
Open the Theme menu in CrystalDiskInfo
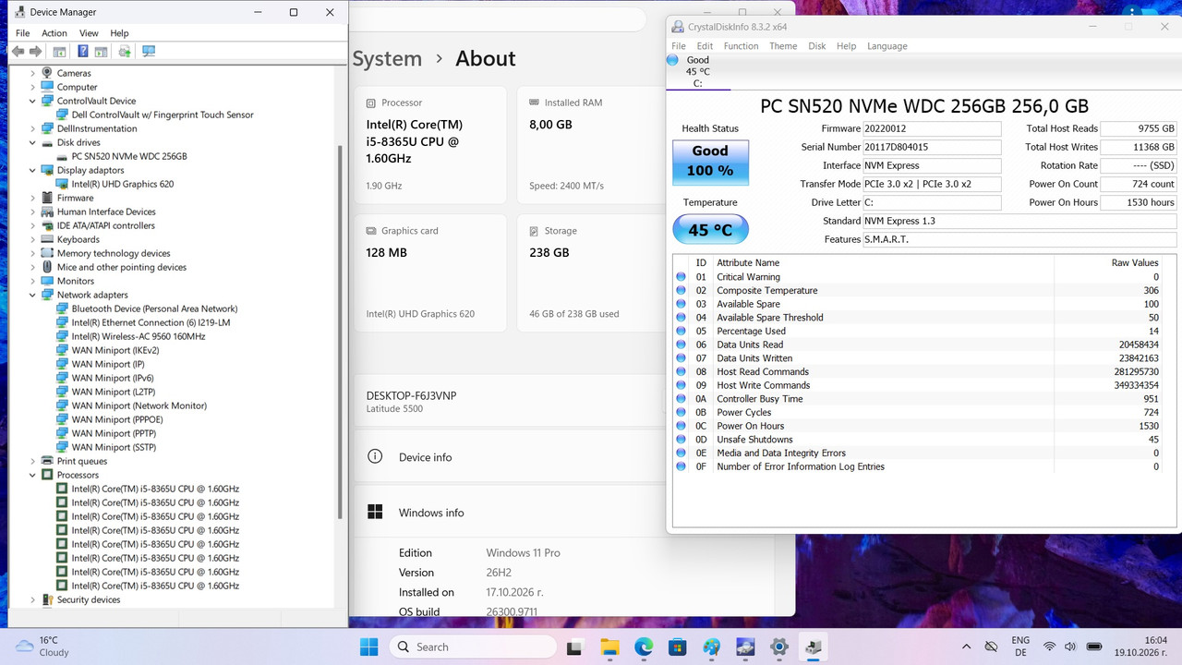pos(783,46)
